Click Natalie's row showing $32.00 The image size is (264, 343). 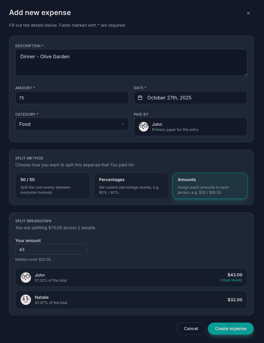point(131,299)
